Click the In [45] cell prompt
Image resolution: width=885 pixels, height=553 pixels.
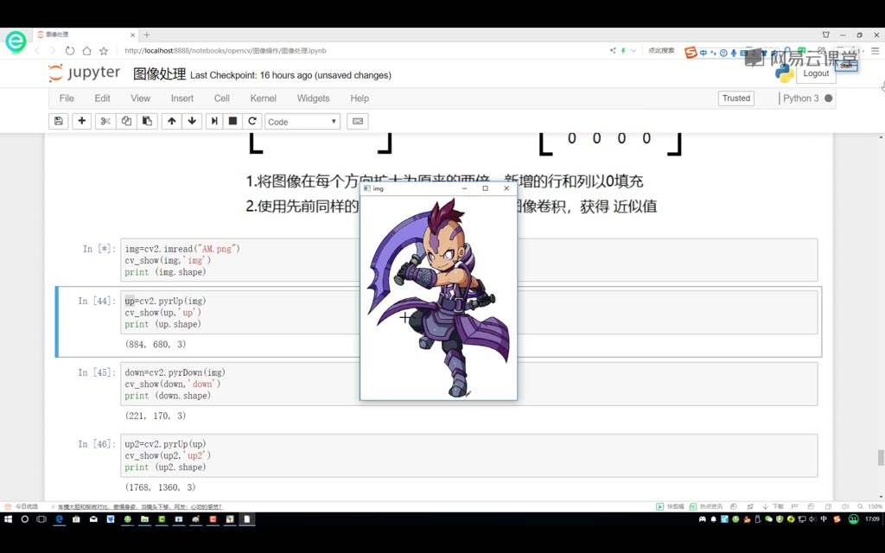(x=97, y=372)
